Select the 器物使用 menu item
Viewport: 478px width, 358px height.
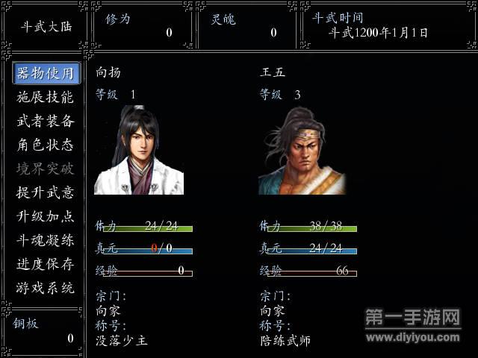coord(46,73)
